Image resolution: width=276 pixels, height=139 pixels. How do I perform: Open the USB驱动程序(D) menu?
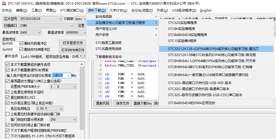point(184,10)
